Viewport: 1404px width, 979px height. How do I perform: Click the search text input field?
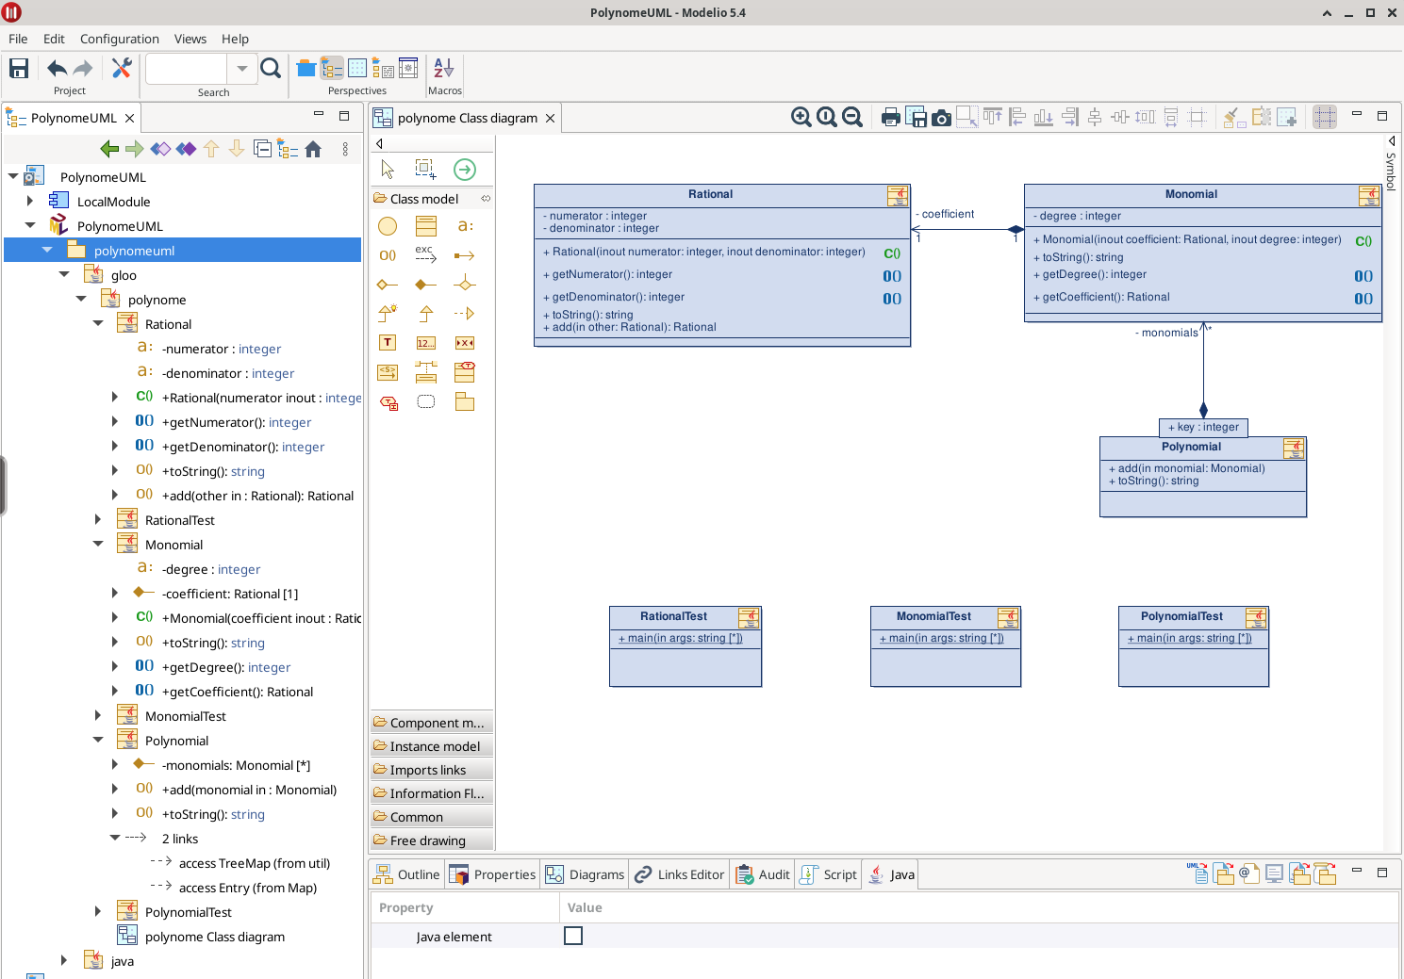click(187, 68)
